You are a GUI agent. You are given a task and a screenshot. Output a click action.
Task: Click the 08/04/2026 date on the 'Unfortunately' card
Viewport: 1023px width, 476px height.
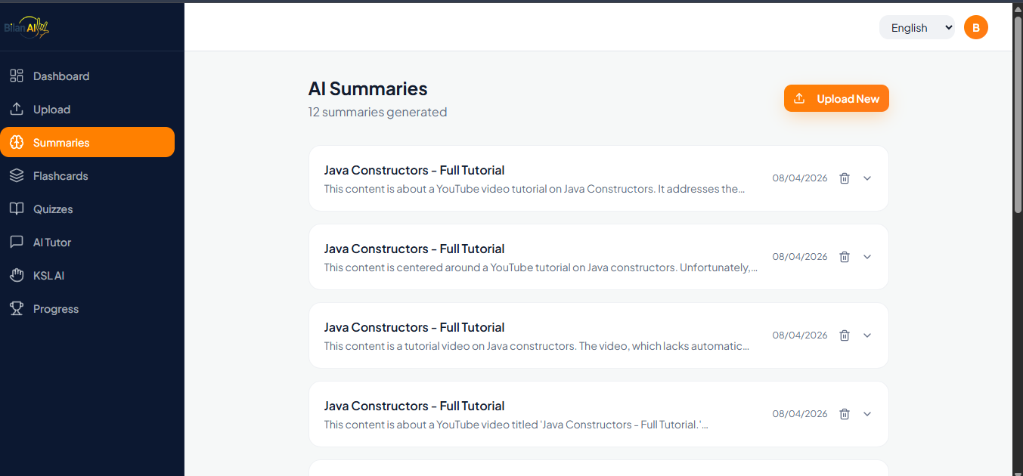tap(800, 257)
